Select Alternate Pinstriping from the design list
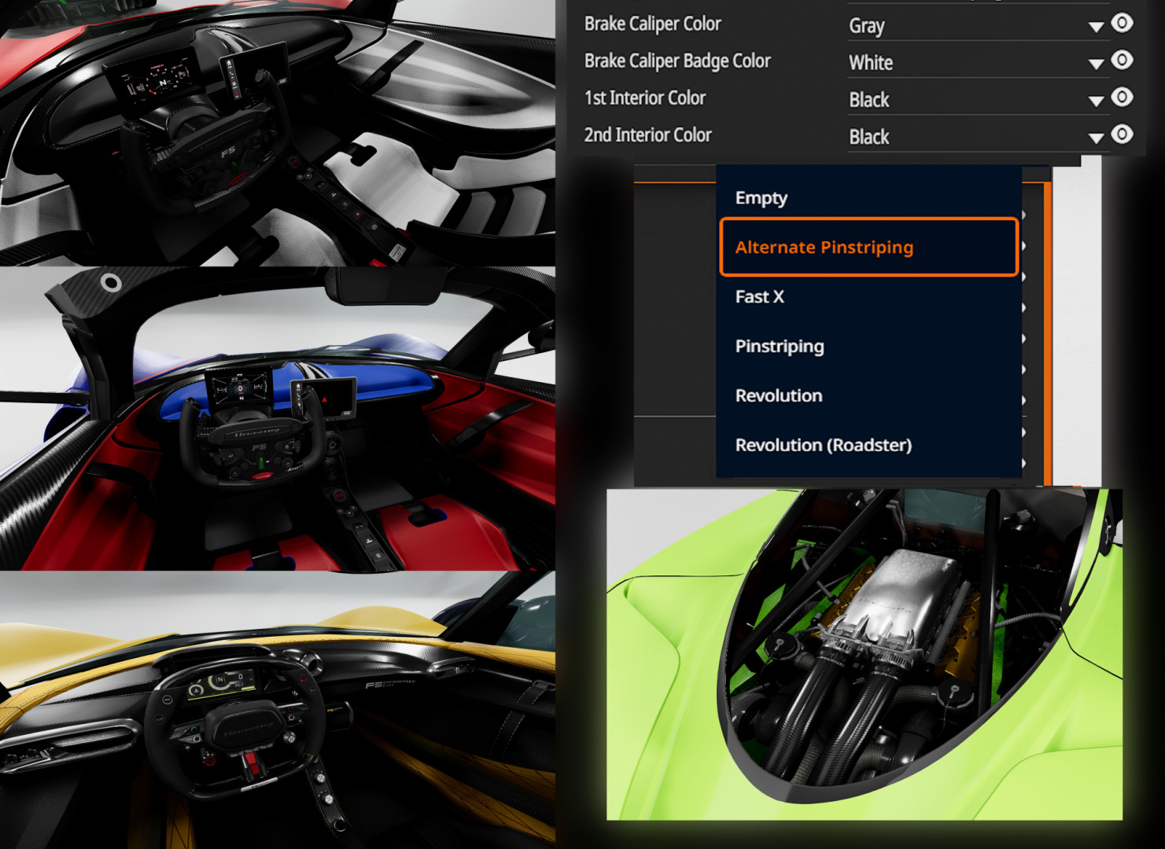The height and width of the screenshot is (849, 1165). (x=824, y=247)
